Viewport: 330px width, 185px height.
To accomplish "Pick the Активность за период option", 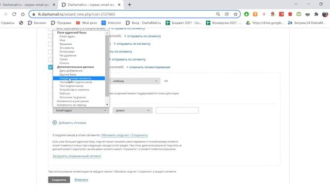I will 71,105.
